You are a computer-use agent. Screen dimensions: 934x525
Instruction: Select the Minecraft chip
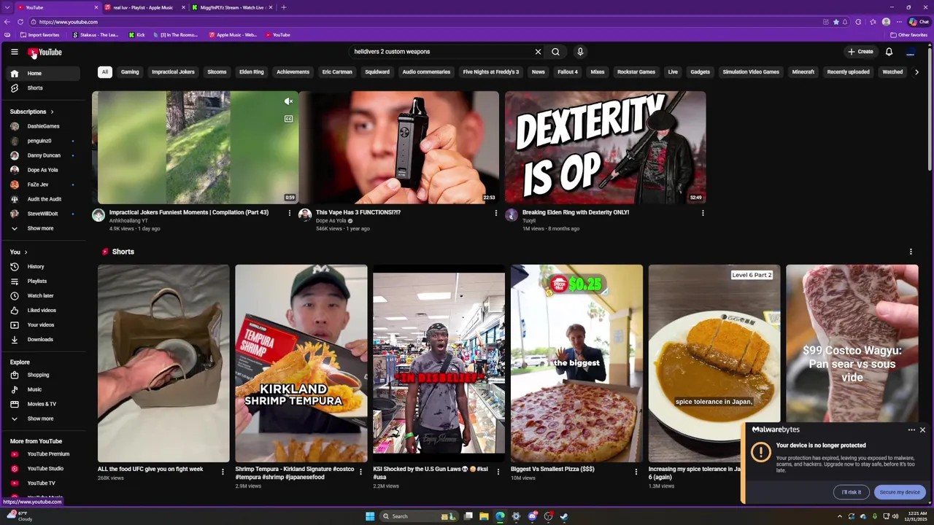click(x=803, y=71)
